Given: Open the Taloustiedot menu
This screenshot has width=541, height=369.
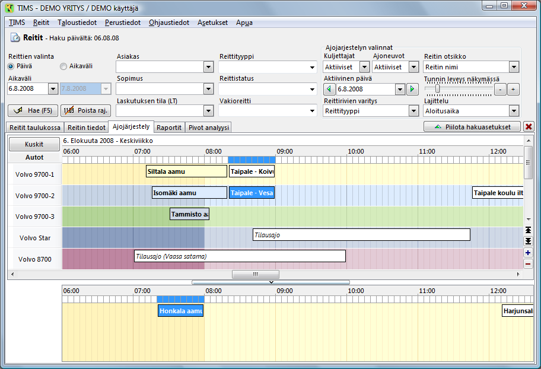Looking at the screenshot, I should pos(77,23).
